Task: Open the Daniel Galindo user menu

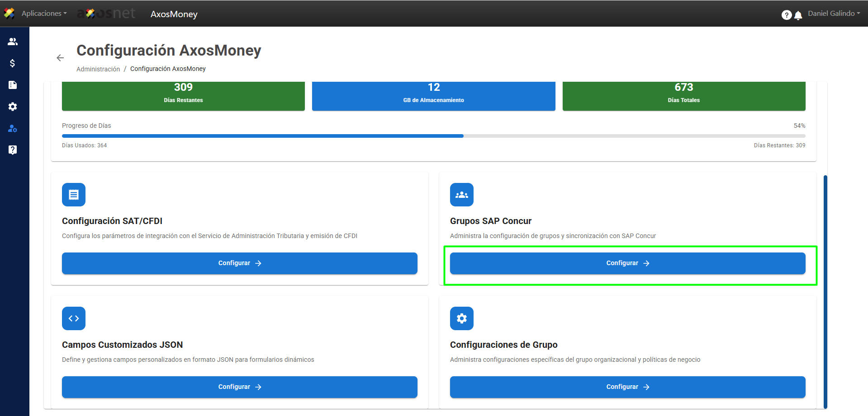Action: pyautogui.click(x=834, y=14)
